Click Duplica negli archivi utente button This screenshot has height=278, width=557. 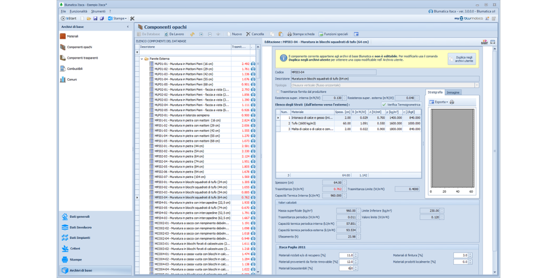point(461,59)
